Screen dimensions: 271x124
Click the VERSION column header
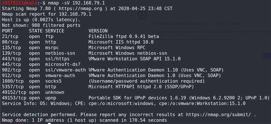click(98, 31)
